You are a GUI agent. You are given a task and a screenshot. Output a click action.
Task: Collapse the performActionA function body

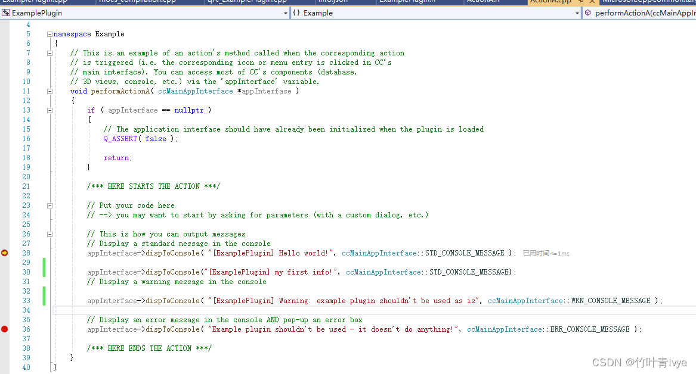point(50,91)
